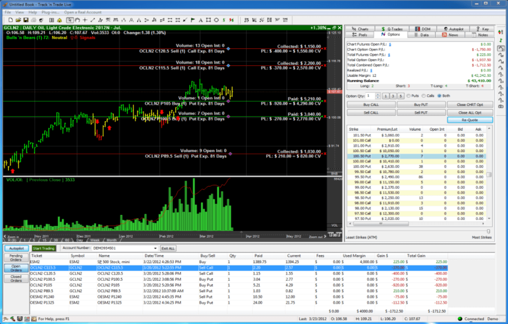Select the Weekly chart icon in right strip

[501, 55]
